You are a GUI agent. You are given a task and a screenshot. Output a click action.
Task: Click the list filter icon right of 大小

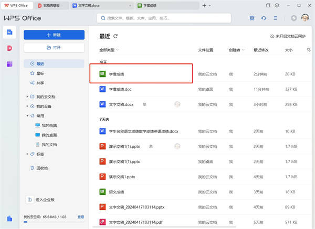click(x=309, y=50)
